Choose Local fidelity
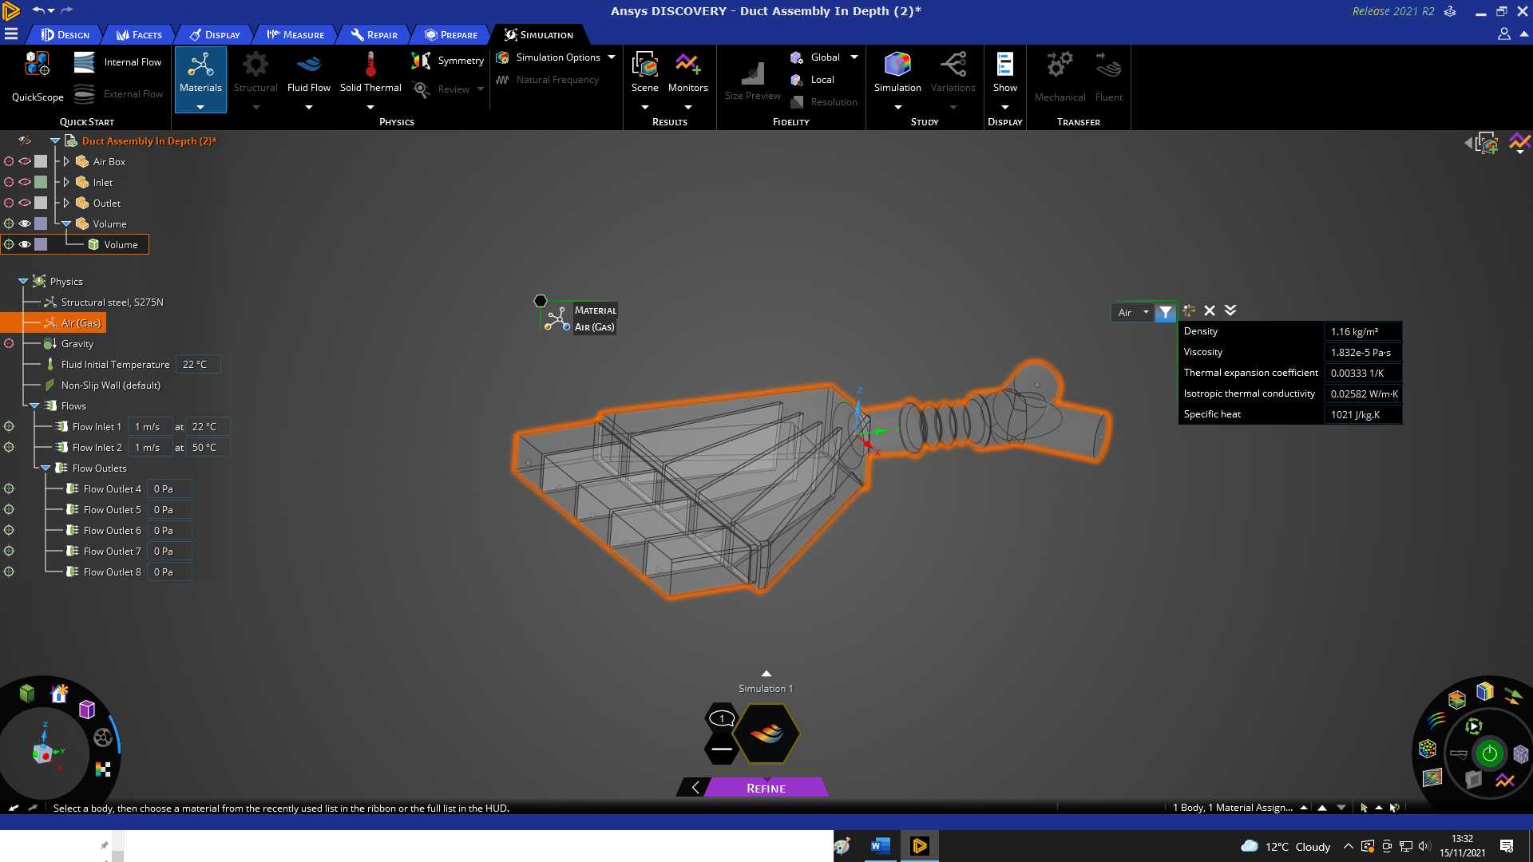 tap(813, 80)
